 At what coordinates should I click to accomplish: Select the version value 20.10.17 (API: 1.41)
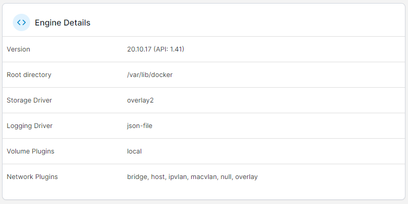click(155, 49)
